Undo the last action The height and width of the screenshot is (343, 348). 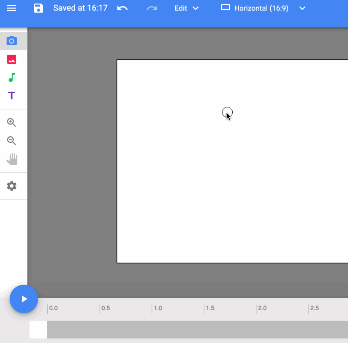point(122,9)
